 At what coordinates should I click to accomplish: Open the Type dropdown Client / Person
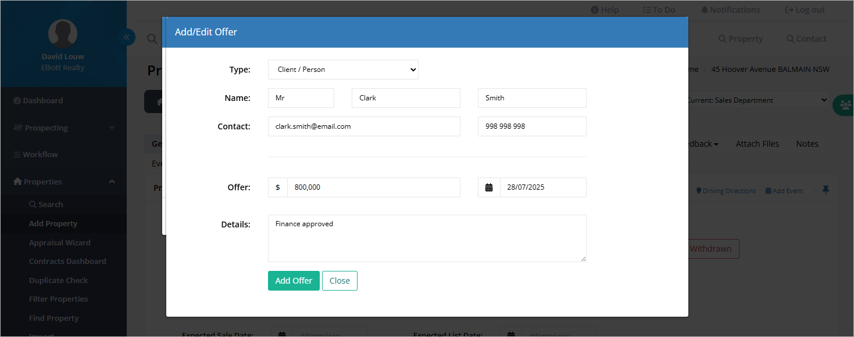click(343, 70)
